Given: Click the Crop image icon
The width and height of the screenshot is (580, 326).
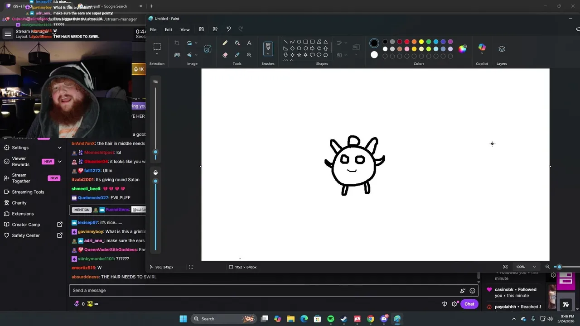Looking at the screenshot, I should click(177, 43).
